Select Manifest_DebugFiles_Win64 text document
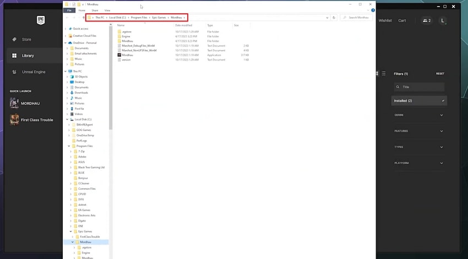The height and width of the screenshot is (259, 468). click(x=138, y=46)
